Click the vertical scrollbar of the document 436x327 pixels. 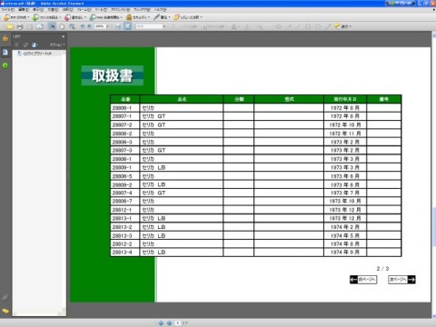coord(434,174)
